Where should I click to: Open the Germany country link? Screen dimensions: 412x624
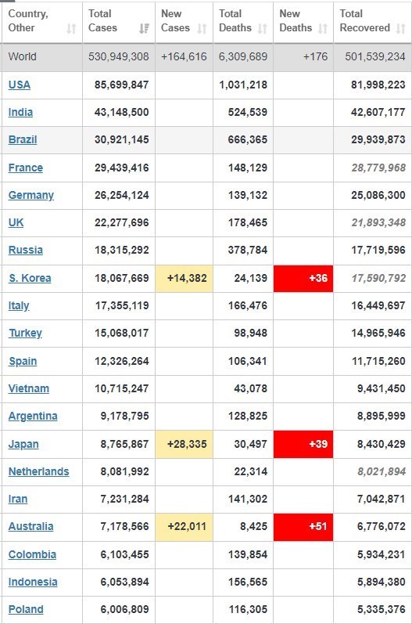(31, 196)
